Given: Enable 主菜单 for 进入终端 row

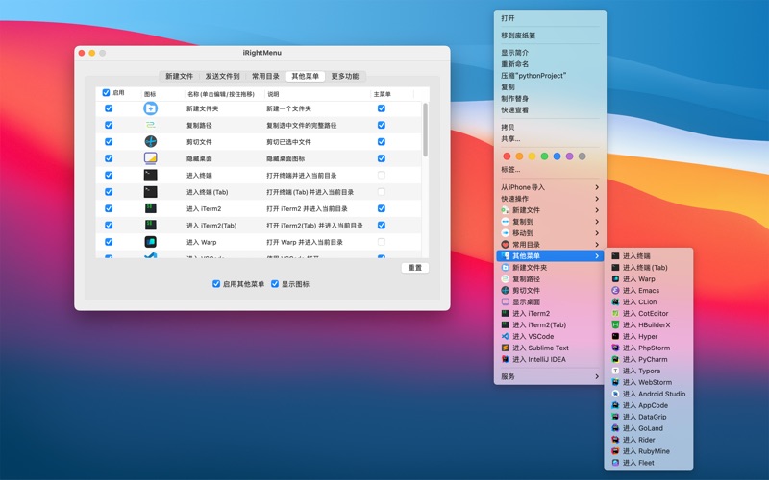Looking at the screenshot, I should (382, 175).
